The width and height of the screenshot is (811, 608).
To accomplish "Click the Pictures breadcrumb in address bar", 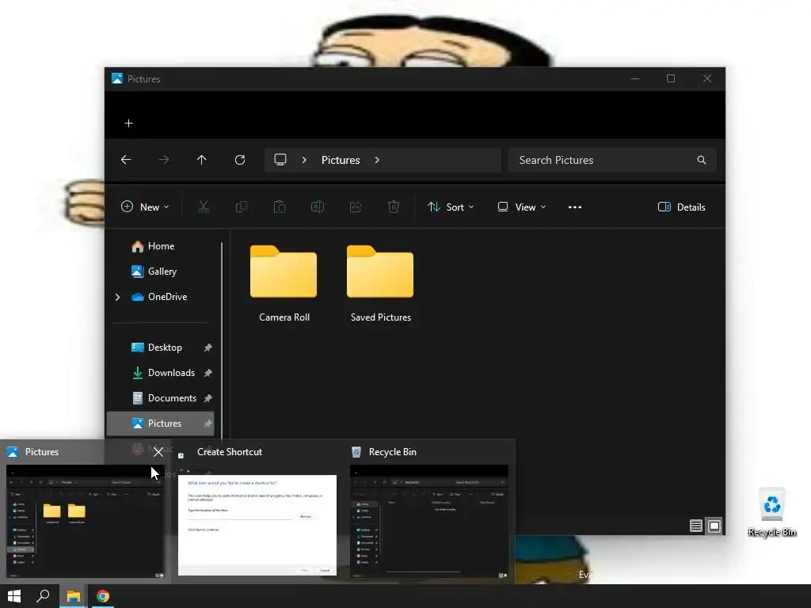I will coord(341,160).
